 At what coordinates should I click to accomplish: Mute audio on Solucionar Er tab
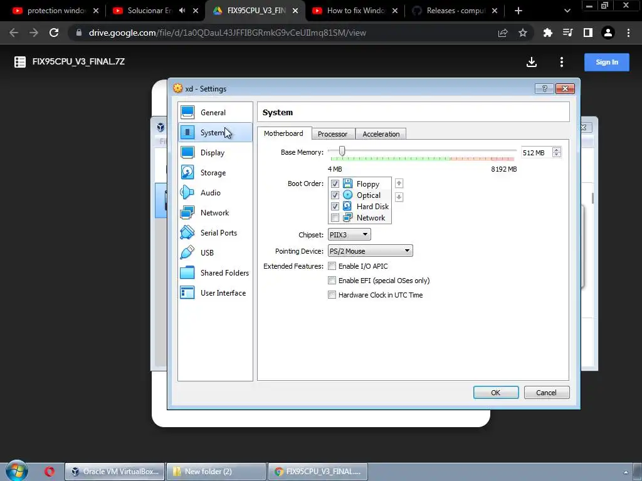coord(182,11)
